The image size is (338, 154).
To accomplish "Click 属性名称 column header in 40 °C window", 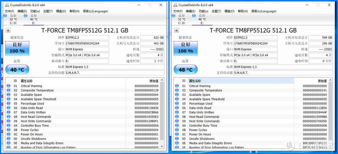I will [x=72, y=81].
